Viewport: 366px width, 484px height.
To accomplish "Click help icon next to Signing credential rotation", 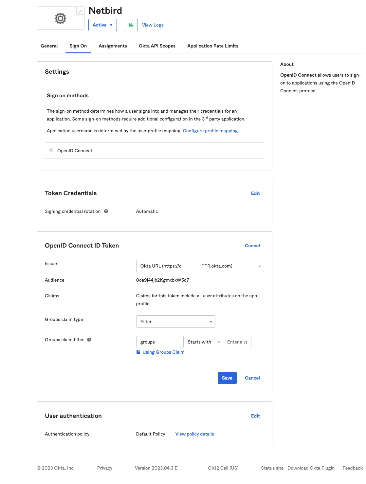I will (x=106, y=211).
